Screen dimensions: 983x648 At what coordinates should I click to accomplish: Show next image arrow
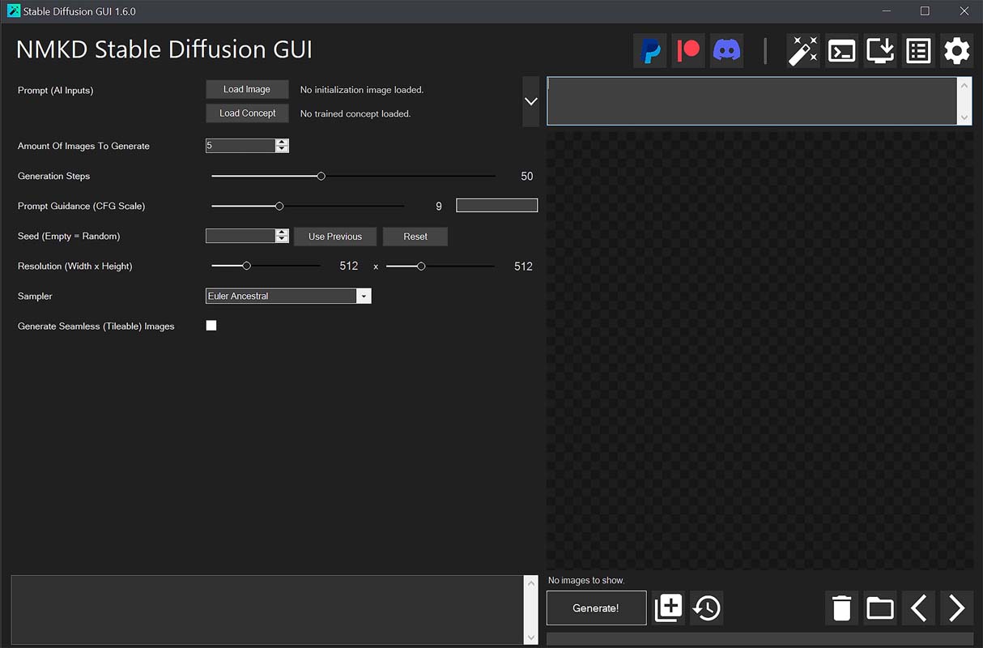click(956, 607)
